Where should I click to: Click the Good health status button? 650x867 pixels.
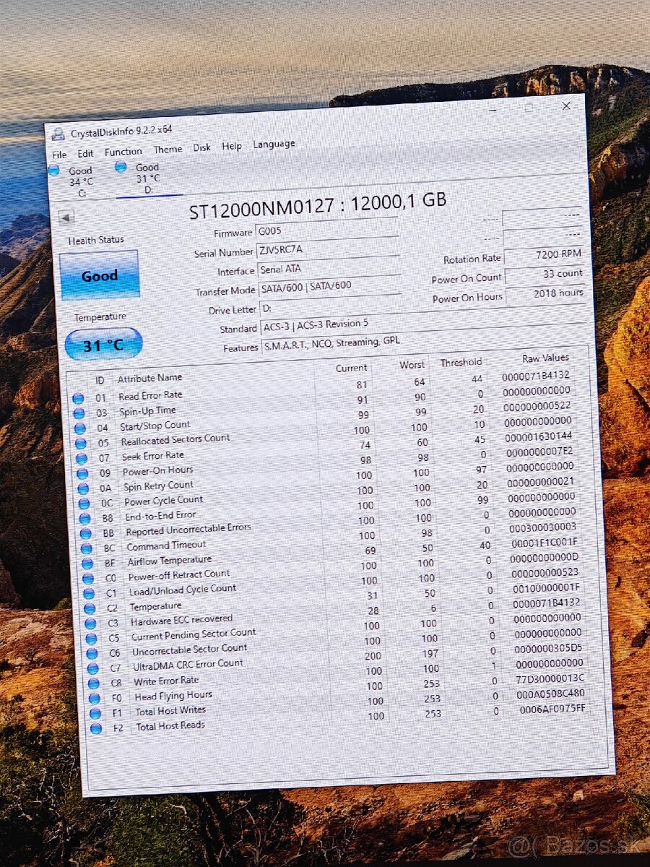click(x=100, y=275)
